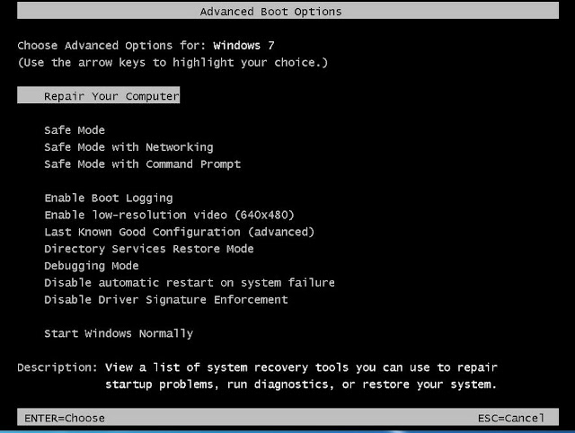
Task: Choose Start Windows Normally
Action: 118,333
